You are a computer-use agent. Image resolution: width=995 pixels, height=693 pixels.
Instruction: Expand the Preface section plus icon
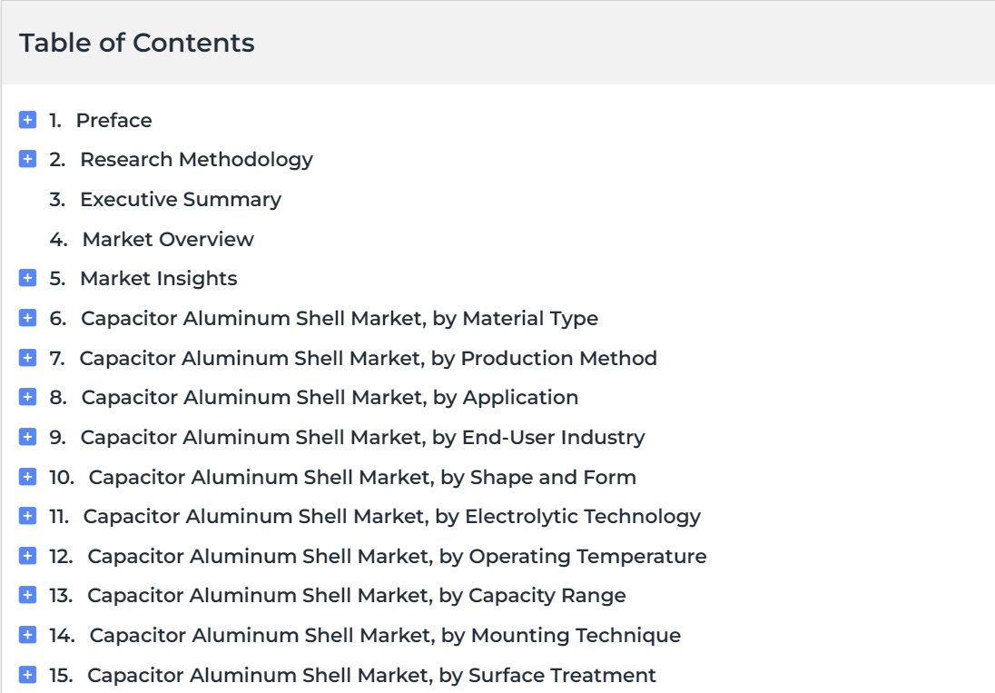27,119
